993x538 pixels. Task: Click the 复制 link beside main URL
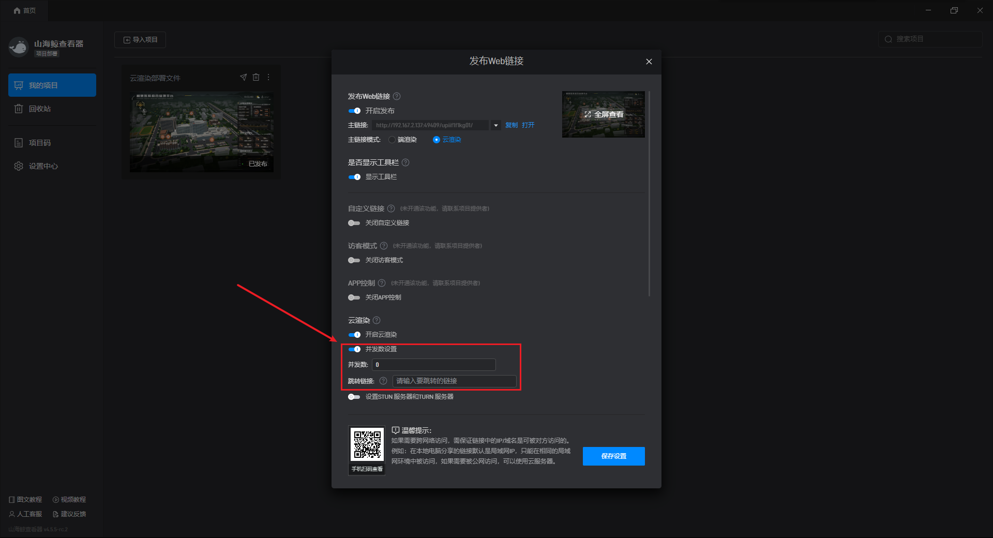[511, 125]
